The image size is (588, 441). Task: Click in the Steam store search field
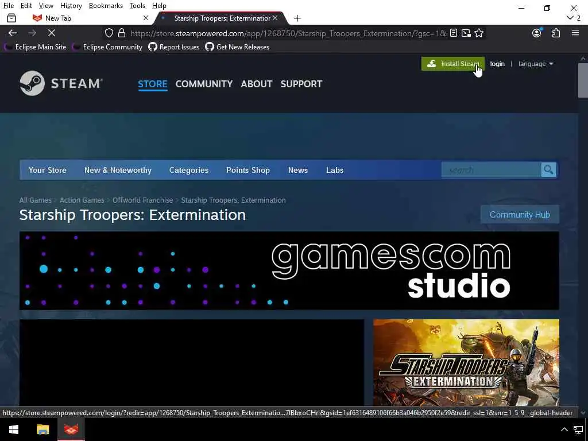pos(492,170)
